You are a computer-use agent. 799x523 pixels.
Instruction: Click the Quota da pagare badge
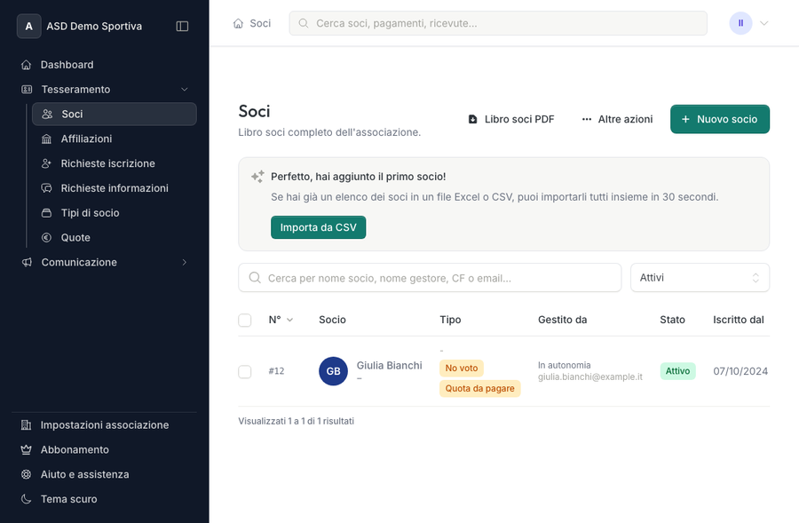(x=480, y=388)
